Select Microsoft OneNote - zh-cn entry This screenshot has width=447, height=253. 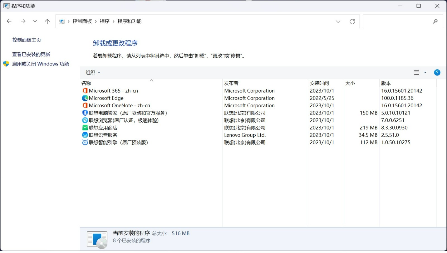pos(120,106)
